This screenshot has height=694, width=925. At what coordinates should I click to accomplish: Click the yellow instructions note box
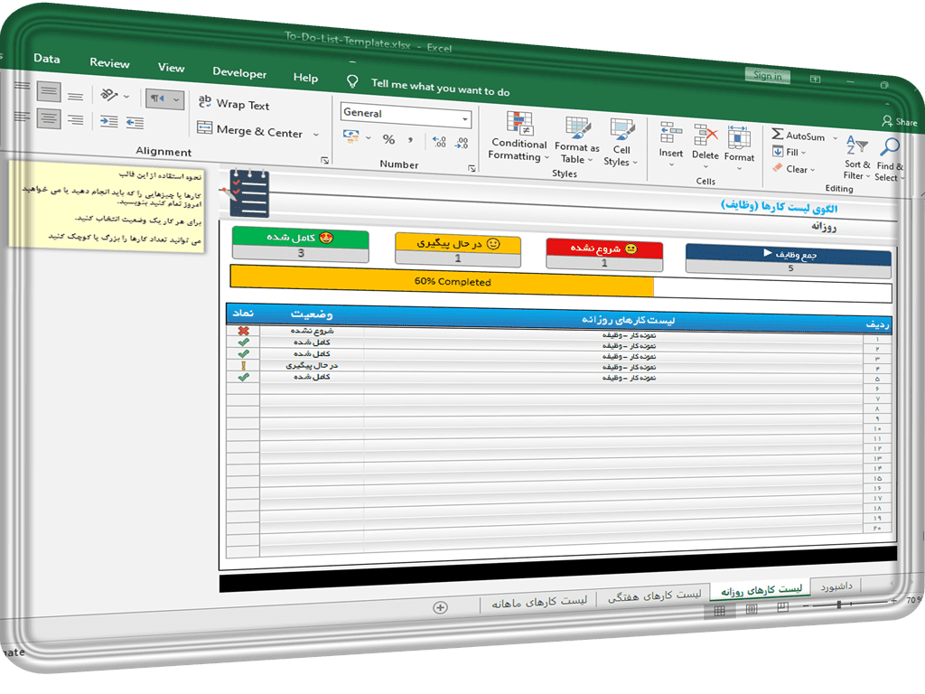coord(107,207)
